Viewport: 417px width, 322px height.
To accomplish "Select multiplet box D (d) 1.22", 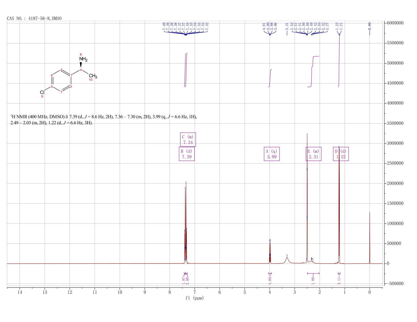I will [x=341, y=154].
